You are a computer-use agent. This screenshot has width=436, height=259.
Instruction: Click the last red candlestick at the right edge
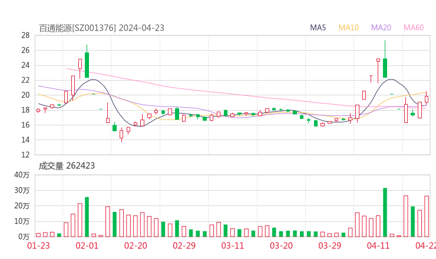click(x=427, y=99)
